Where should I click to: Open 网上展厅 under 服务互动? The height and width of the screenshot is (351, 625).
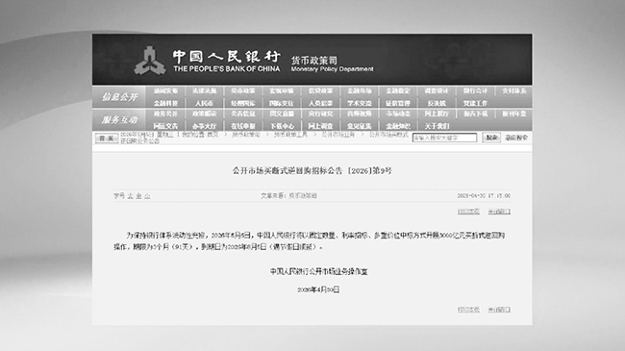click(x=437, y=113)
